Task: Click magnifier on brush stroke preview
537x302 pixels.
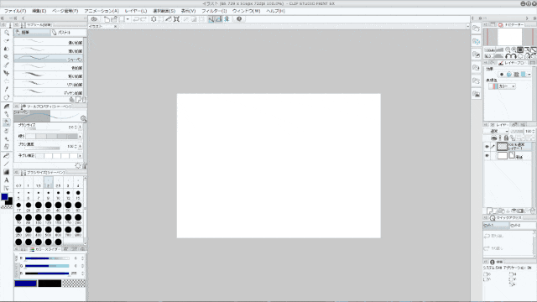Action: click(x=83, y=118)
